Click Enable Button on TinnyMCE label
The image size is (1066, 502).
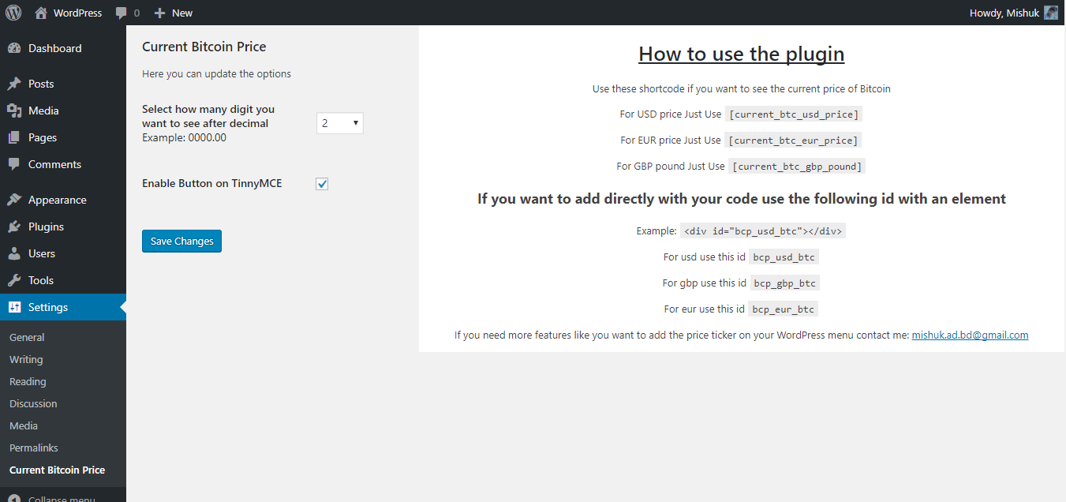(x=212, y=183)
